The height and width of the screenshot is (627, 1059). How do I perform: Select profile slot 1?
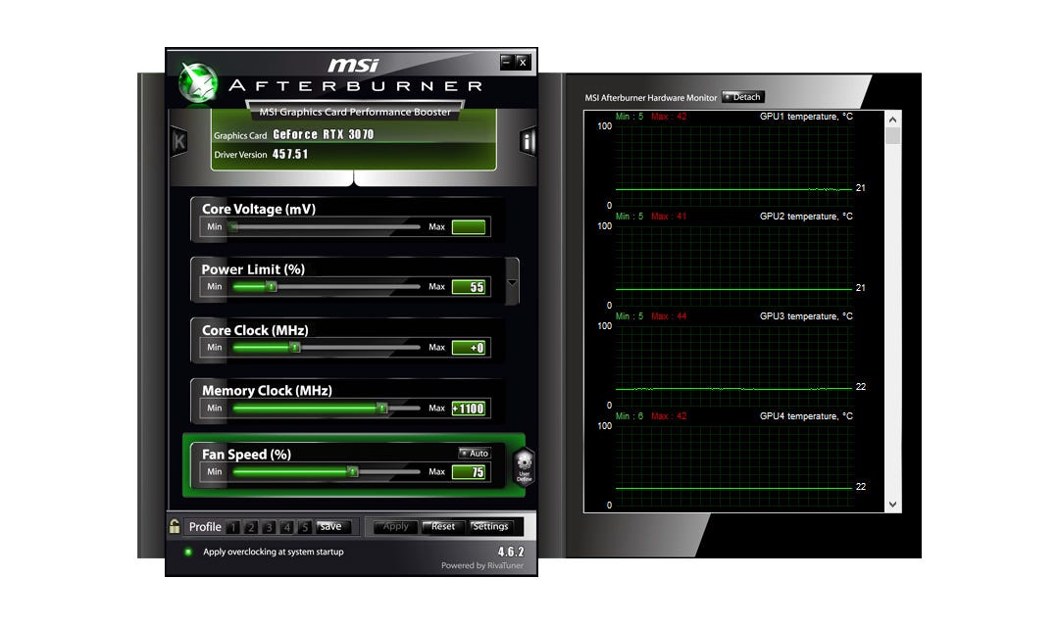click(x=233, y=527)
